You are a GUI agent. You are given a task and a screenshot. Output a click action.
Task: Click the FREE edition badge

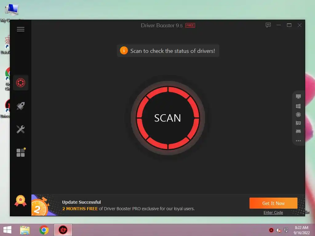[x=190, y=26]
